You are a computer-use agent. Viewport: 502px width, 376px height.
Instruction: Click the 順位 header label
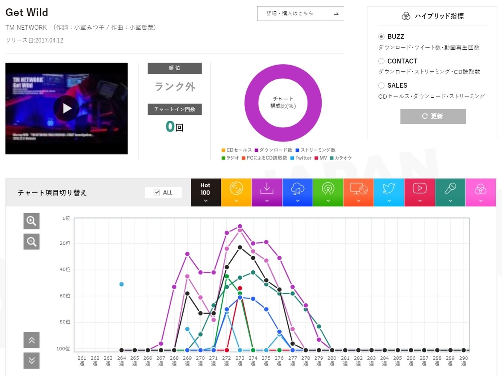174,68
